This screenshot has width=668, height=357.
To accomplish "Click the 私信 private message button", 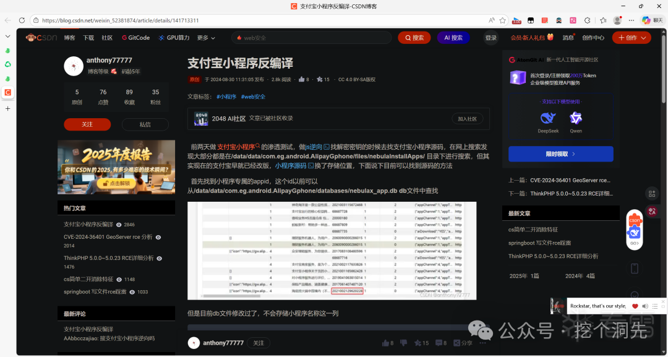I will 145,124.
